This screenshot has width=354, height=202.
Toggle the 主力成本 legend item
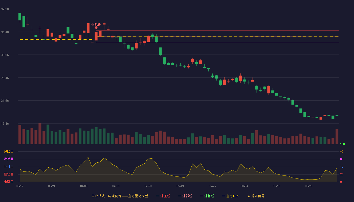point(231,196)
